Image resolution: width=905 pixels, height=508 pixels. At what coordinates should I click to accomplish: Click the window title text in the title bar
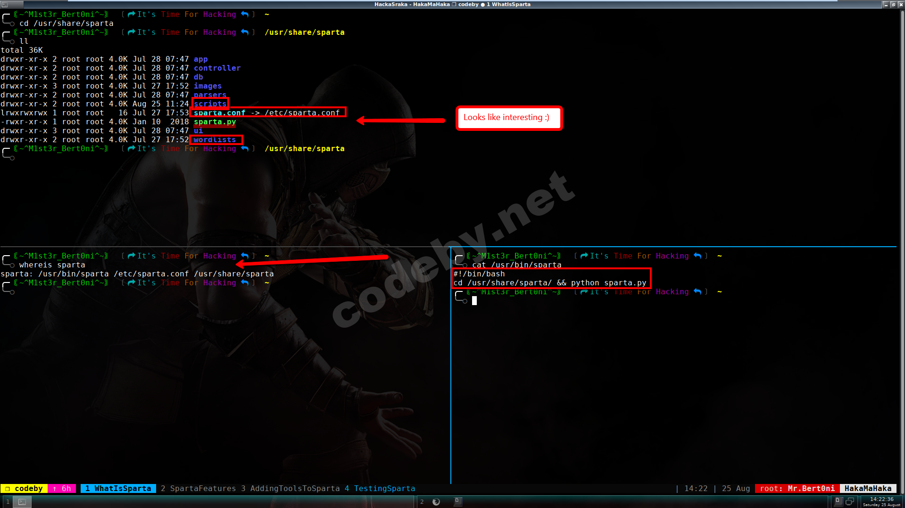[452, 4]
